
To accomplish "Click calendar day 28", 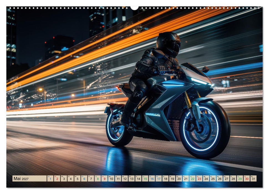I will [233, 178].
